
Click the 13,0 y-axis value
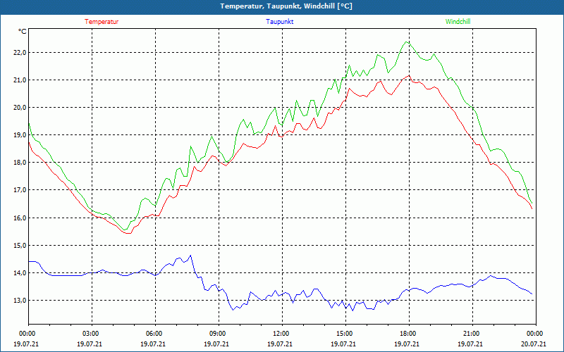pos(20,301)
